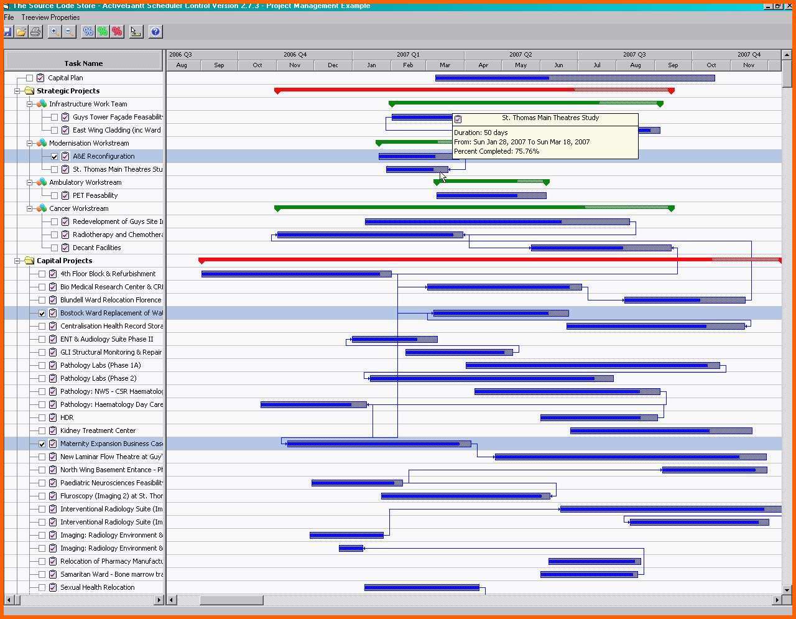Check the Kidney Treatment Center checkbox
796x619 pixels.
click(42, 431)
